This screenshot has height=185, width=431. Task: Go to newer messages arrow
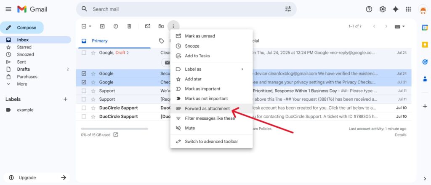[x=374, y=26]
